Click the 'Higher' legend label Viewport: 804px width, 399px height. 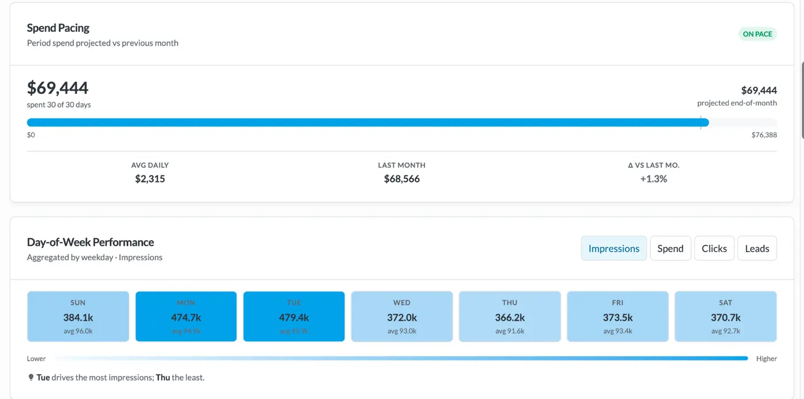[767, 358]
